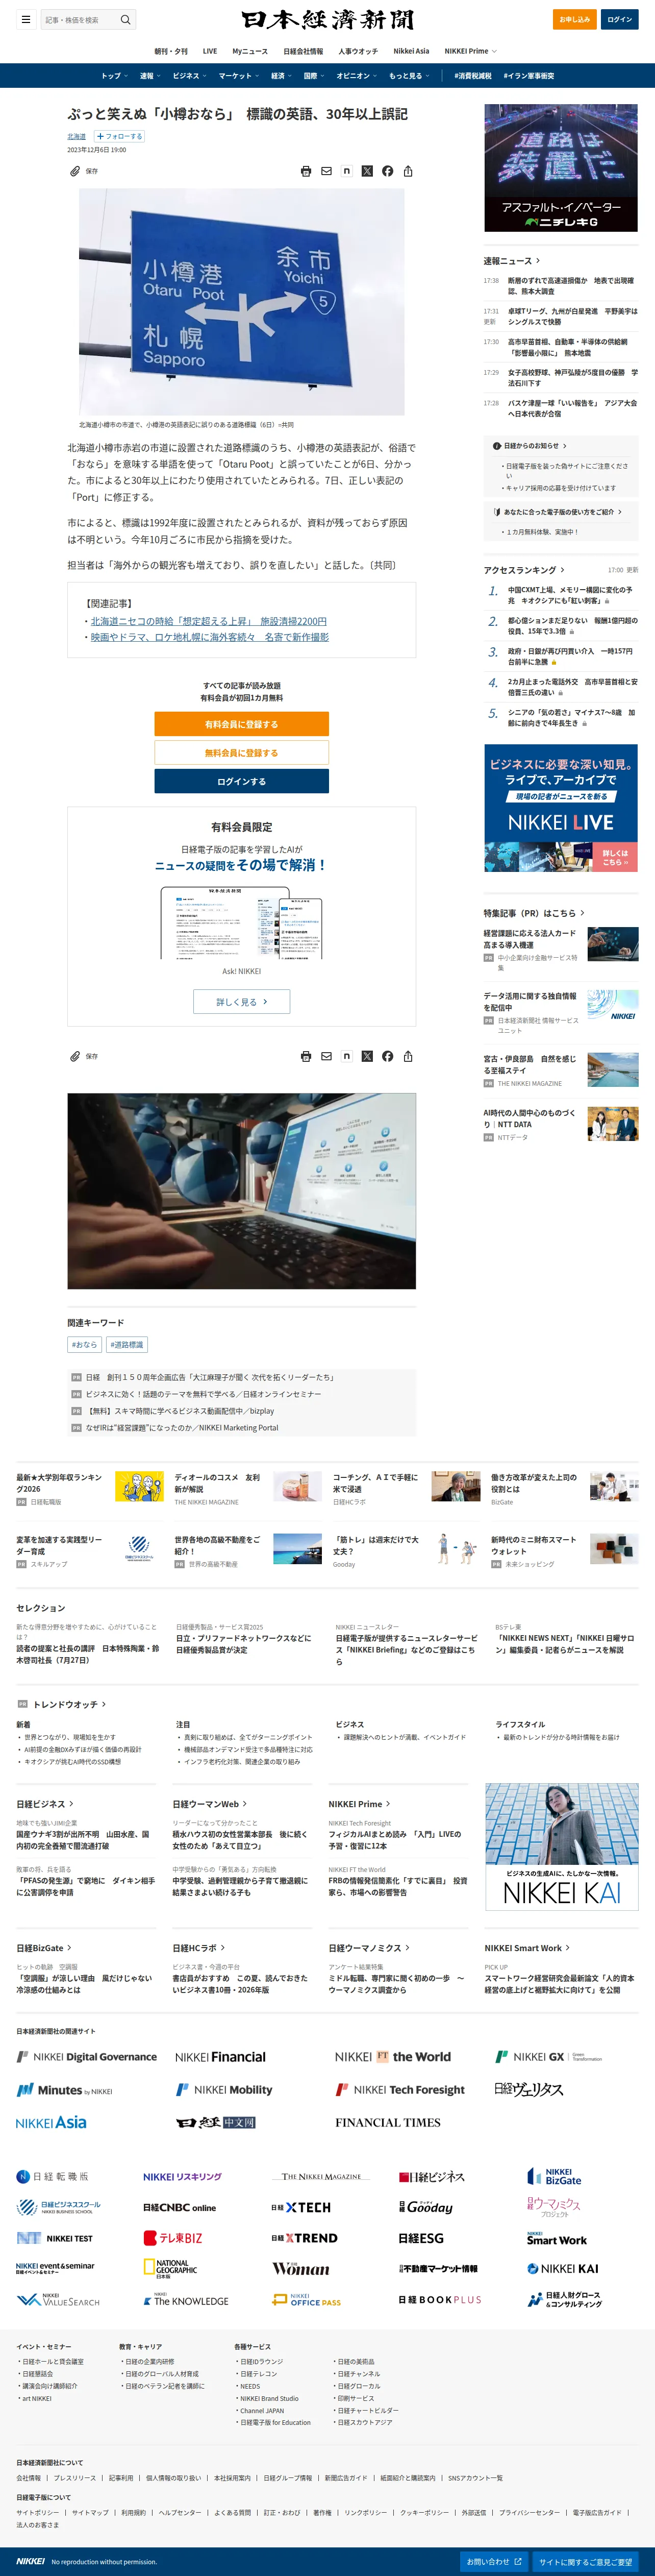The height and width of the screenshot is (2576, 655).
Task: Click the orange 有料会員に登録する button
Action: coord(241,724)
